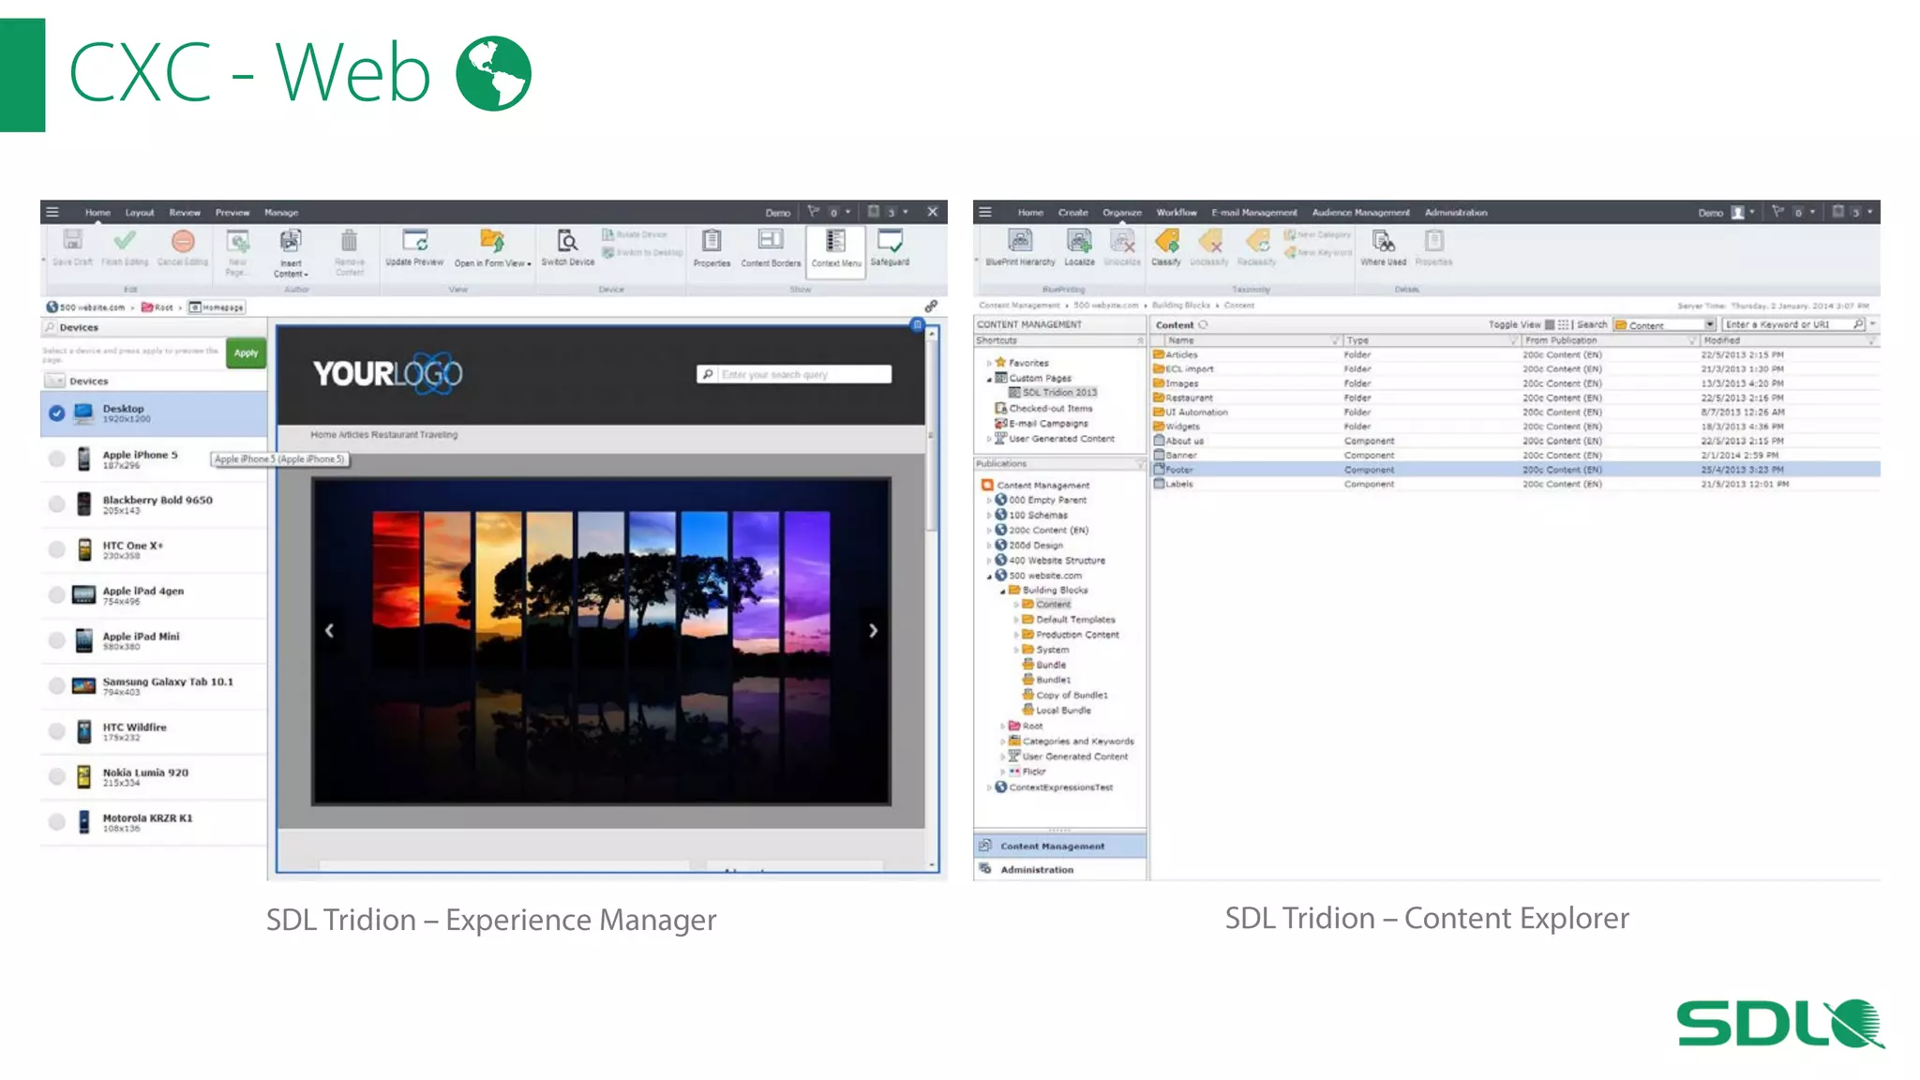Click New Keyword in Taxonomy group

[1317, 252]
